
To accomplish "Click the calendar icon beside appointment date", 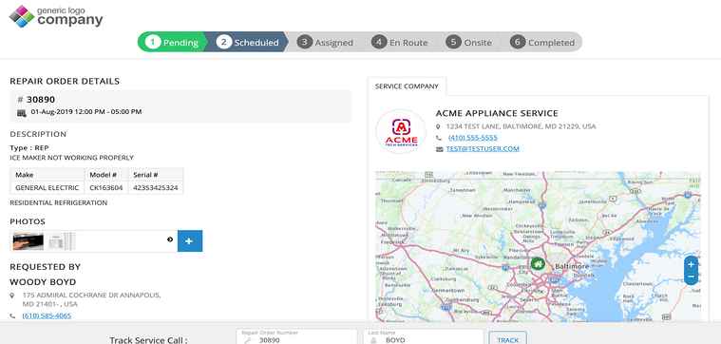I will tap(21, 113).
